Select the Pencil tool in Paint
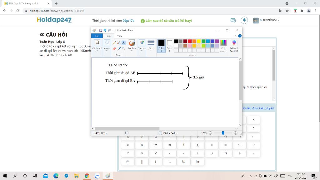The height and width of the screenshot is (180, 320). tap(114, 43)
